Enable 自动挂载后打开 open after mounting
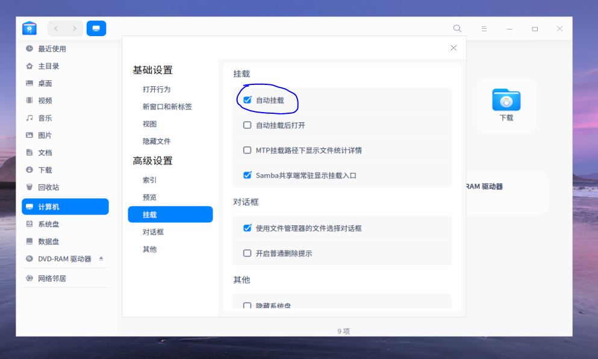Image resolution: width=598 pixels, height=359 pixels. (247, 125)
